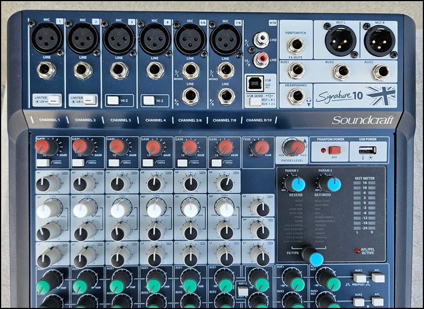Click the HEADPHONES output jack
424x309 pixels.
click(296, 96)
